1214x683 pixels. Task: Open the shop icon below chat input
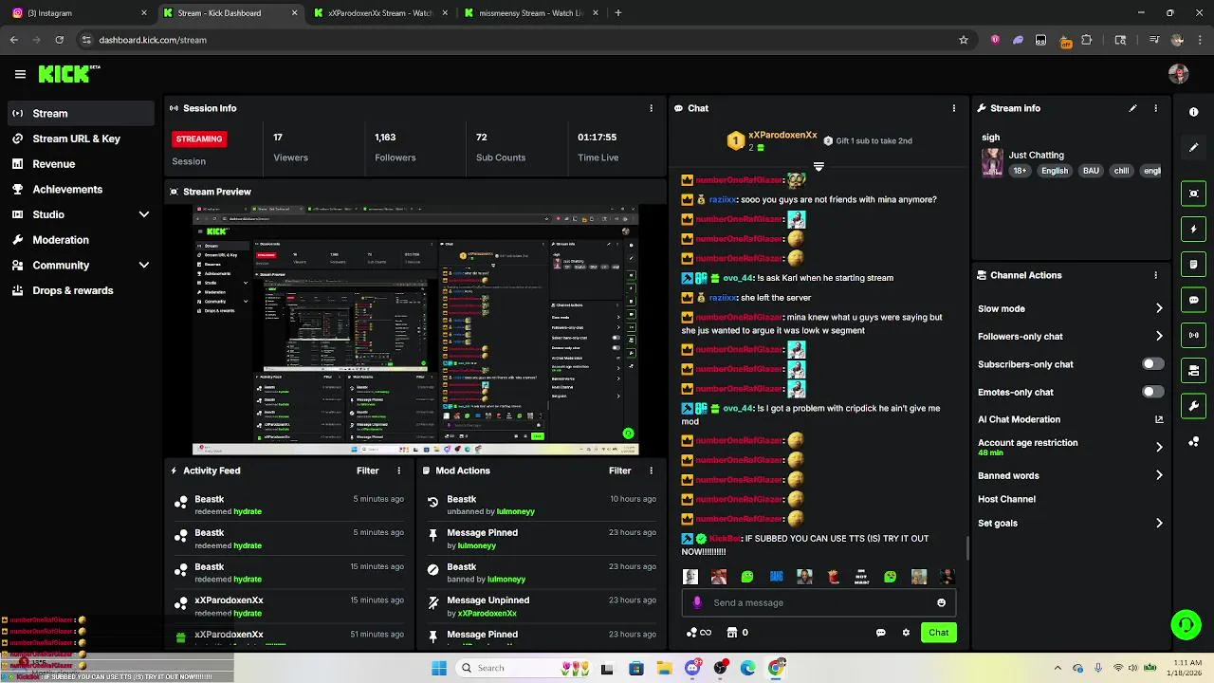click(732, 633)
